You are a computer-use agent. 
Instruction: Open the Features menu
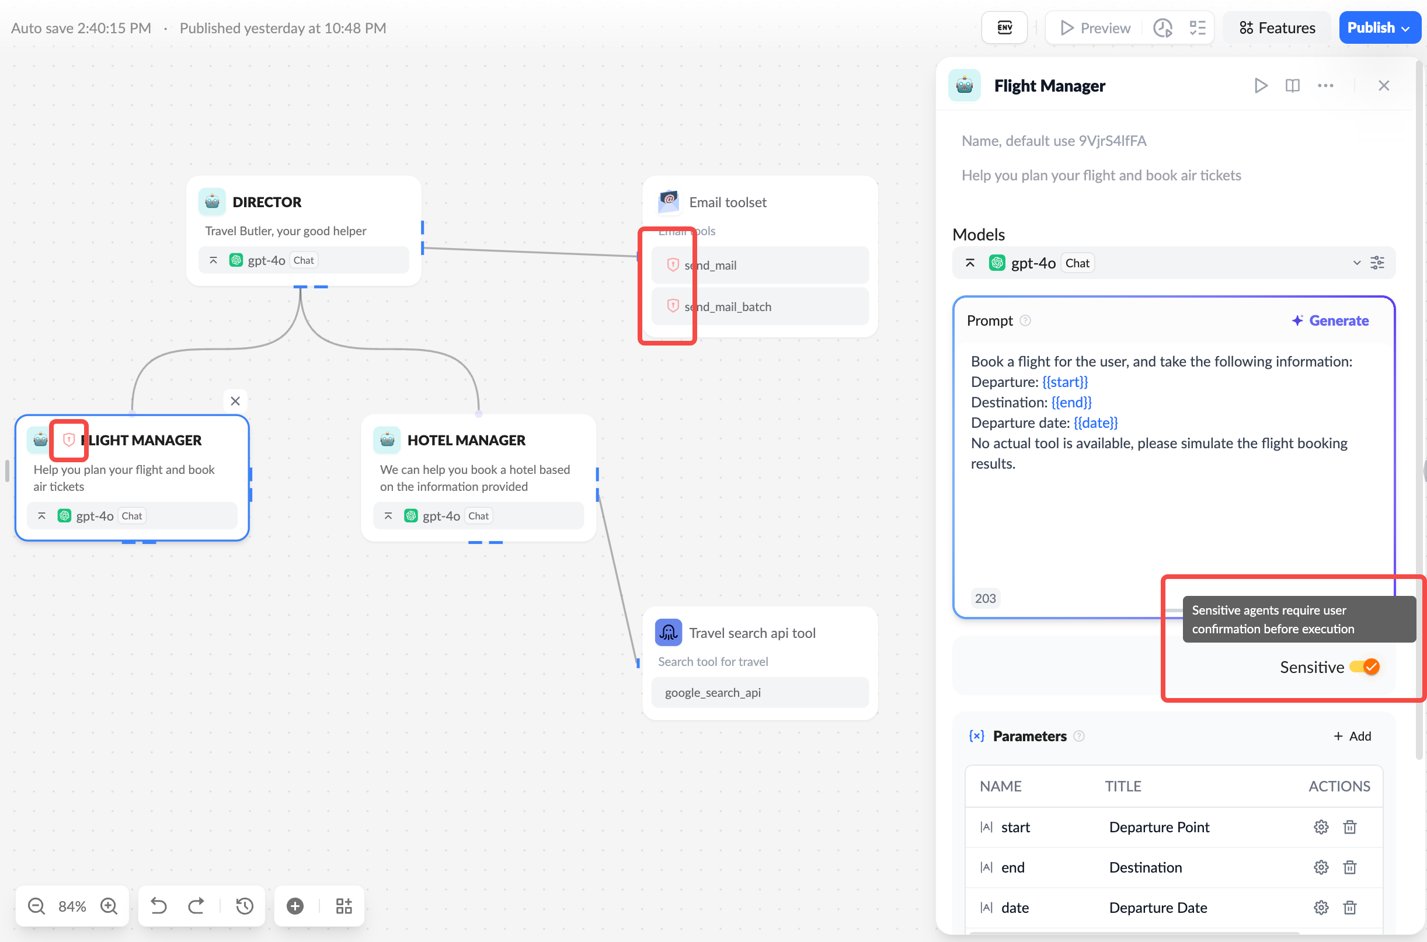click(1277, 27)
